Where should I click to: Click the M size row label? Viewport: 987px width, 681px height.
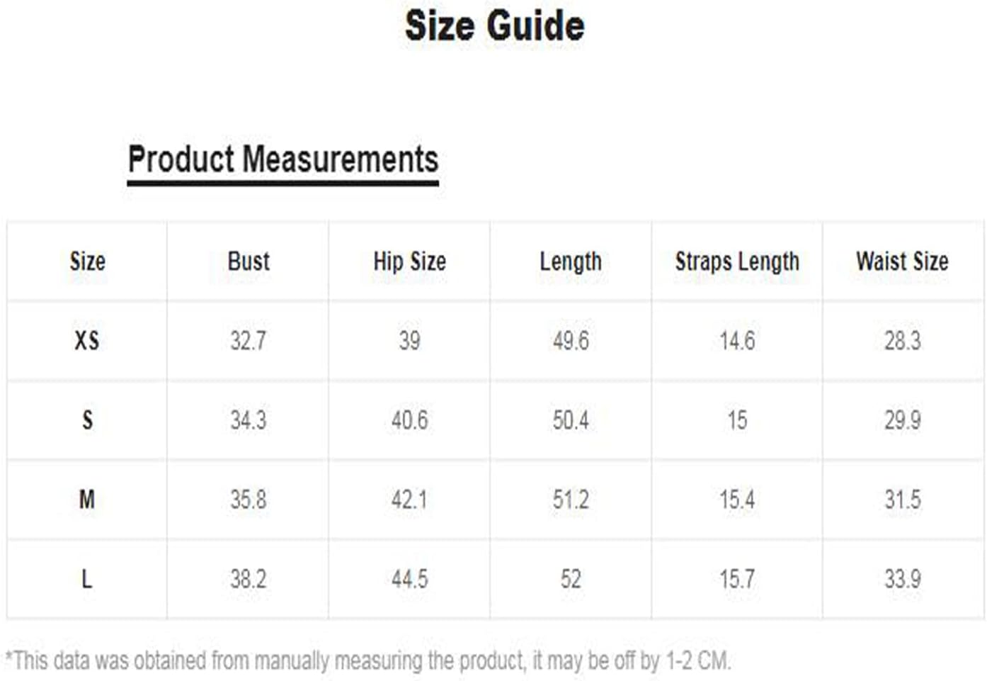pos(87,500)
